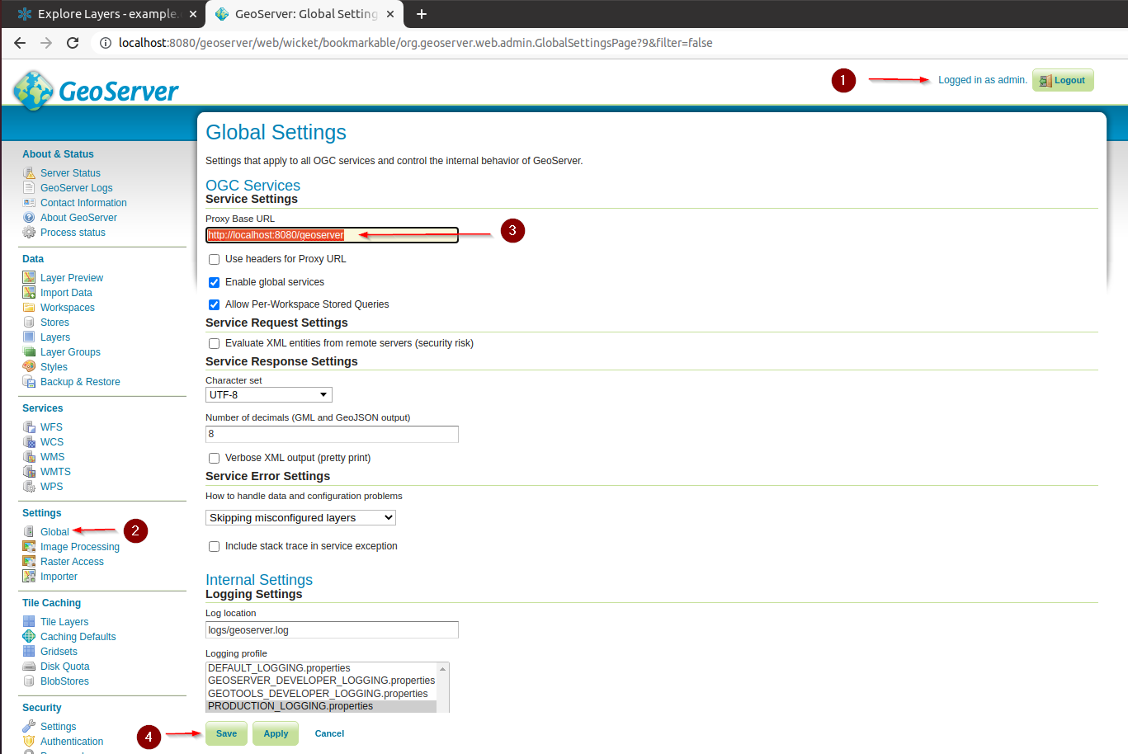Click the Process status gear icon
Screen dimensions: 1128x754
[29, 233]
